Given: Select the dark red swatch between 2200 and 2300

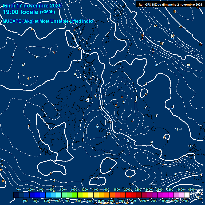Looking at the screenshot, I should point(139,195).
